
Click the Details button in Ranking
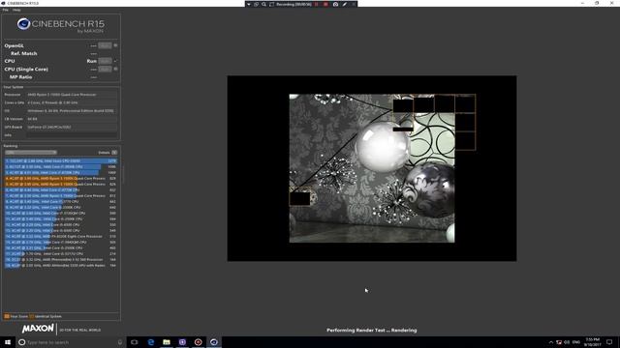pos(114,153)
